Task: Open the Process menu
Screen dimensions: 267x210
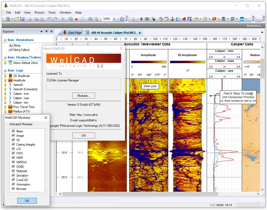Action: pyautogui.click(x=40, y=13)
